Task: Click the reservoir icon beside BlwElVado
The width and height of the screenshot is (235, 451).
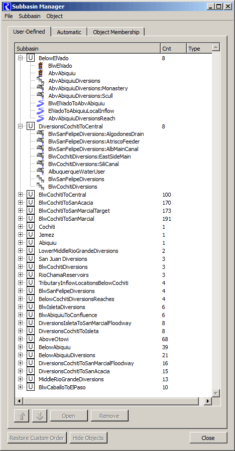Action: point(41,66)
